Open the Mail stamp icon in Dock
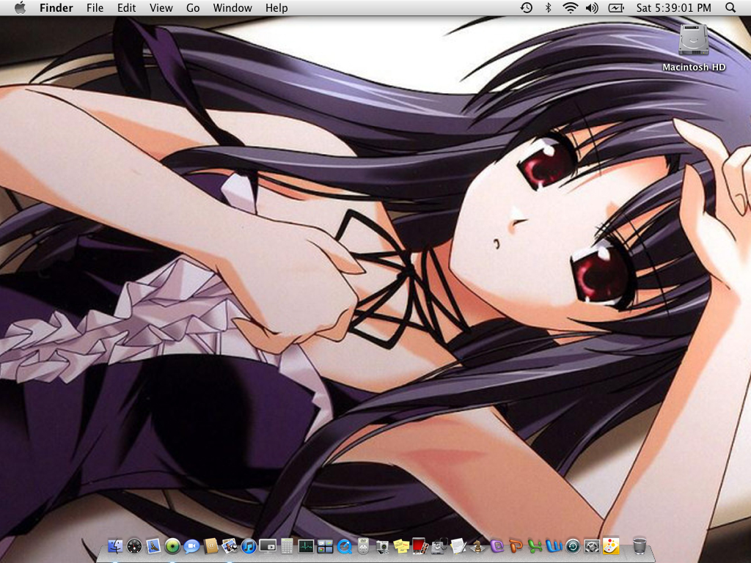The image size is (751, 563). [153, 545]
